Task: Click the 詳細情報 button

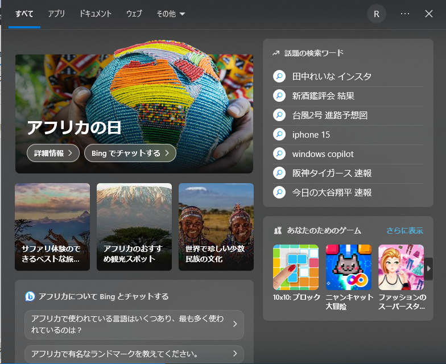Action: (53, 153)
